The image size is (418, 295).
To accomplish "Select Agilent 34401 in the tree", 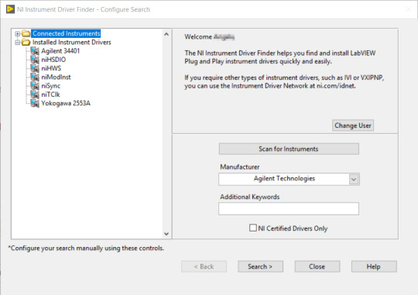I will point(60,50).
